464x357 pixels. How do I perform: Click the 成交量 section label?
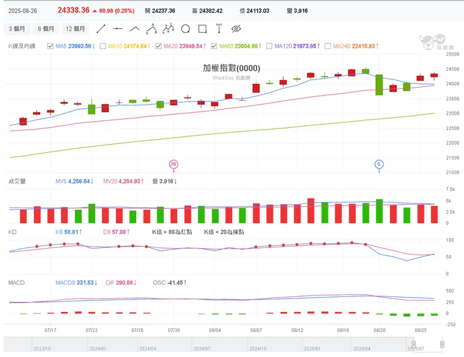(17, 181)
